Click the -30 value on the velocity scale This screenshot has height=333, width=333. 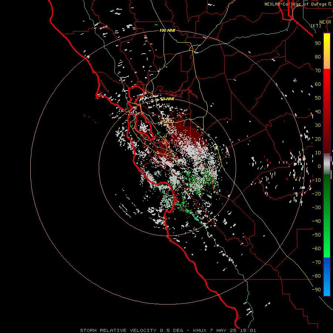click(316, 208)
